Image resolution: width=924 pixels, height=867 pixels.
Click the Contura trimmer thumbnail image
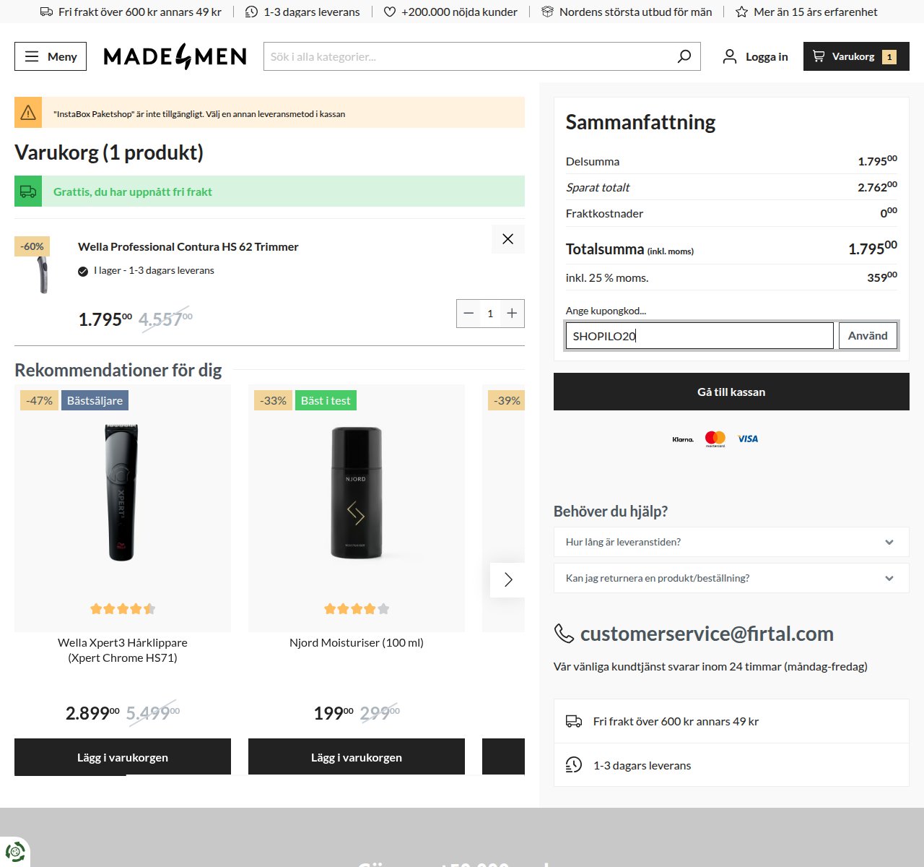(x=43, y=275)
